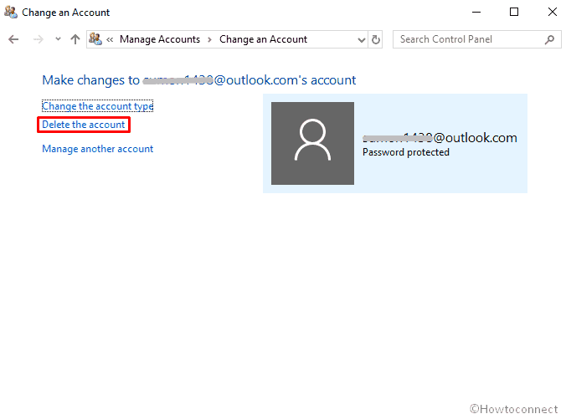The image size is (566, 419).
Task: Click the outlook.com account name text
Action: pos(440,137)
